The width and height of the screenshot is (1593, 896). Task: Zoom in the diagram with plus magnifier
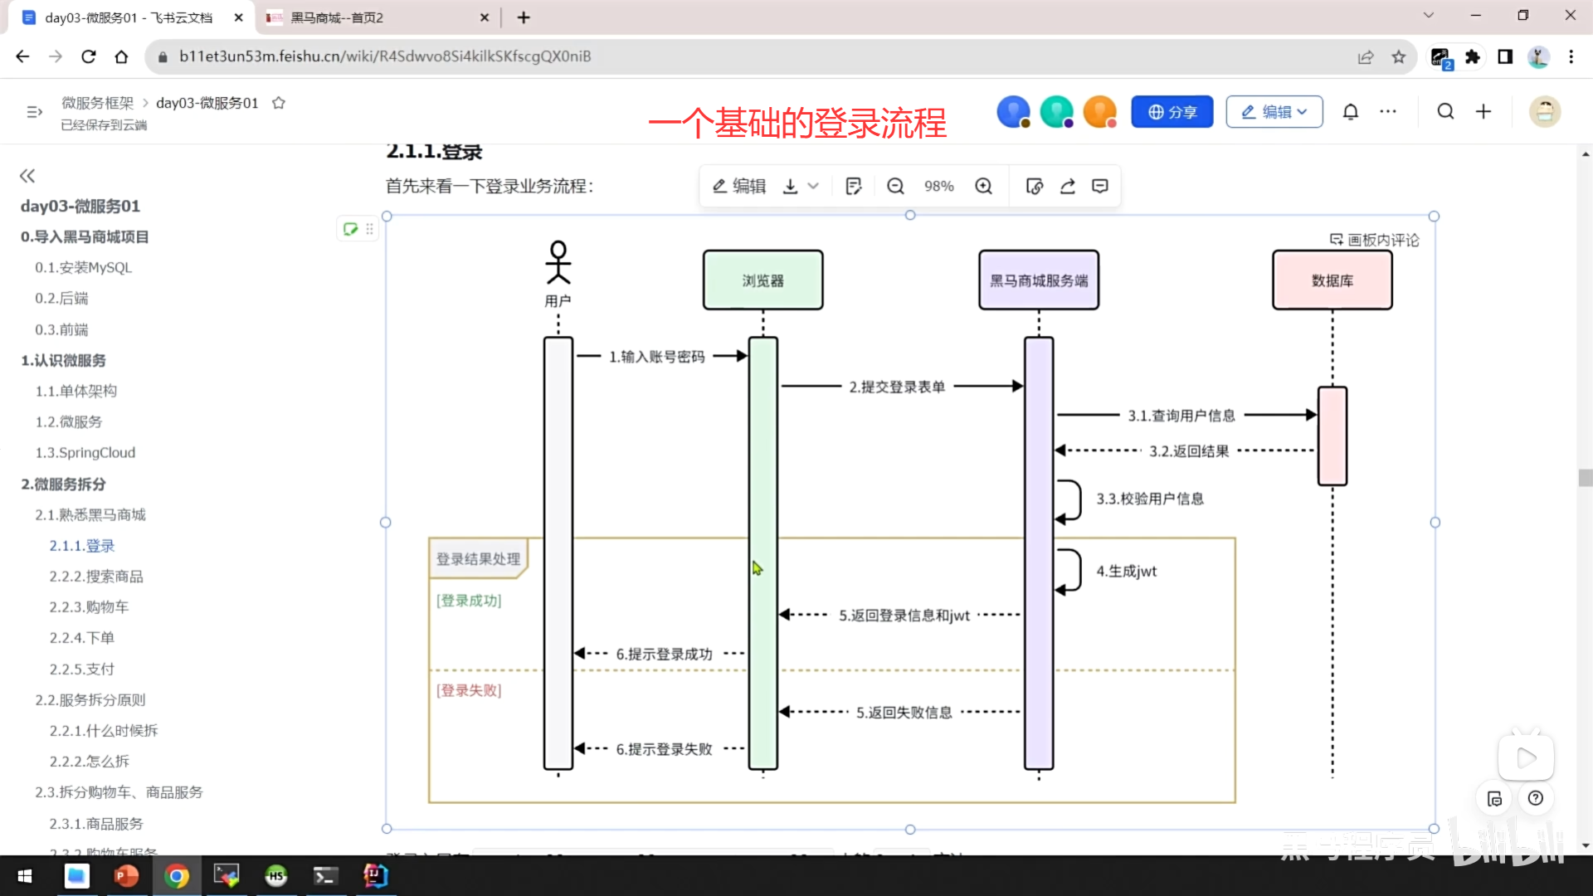click(x=984, y=186)
